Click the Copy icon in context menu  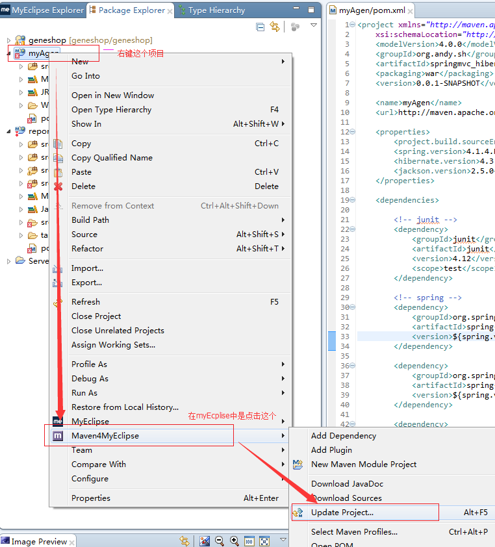[58, 144]
